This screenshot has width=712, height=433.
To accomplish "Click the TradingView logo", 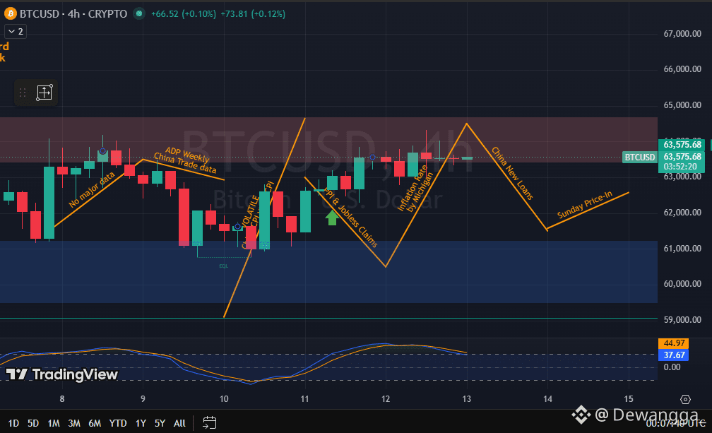I will point(61,374).
